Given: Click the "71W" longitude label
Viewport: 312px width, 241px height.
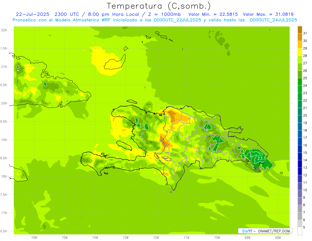Looking at the screenshot, I should pyautogui.click(x=186, y=237).
